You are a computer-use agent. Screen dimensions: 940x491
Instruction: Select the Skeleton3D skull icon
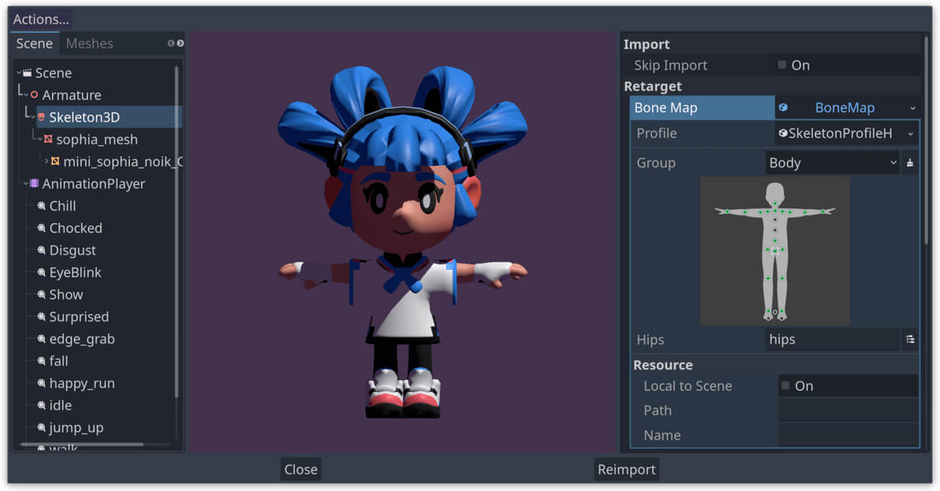42,117
